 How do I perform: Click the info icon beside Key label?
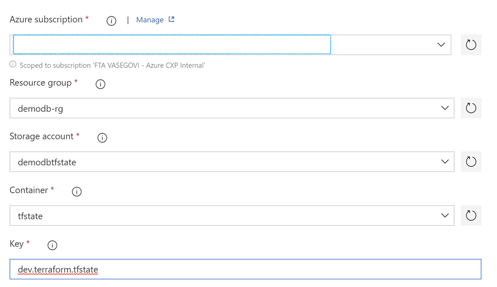[x=52, y=245]
